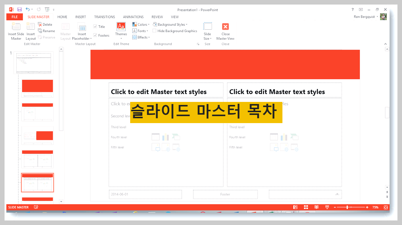Screen dimensions: 402x225
Task: Select layout thumbnail with red block on right
Action: click(x=38, y=135)
